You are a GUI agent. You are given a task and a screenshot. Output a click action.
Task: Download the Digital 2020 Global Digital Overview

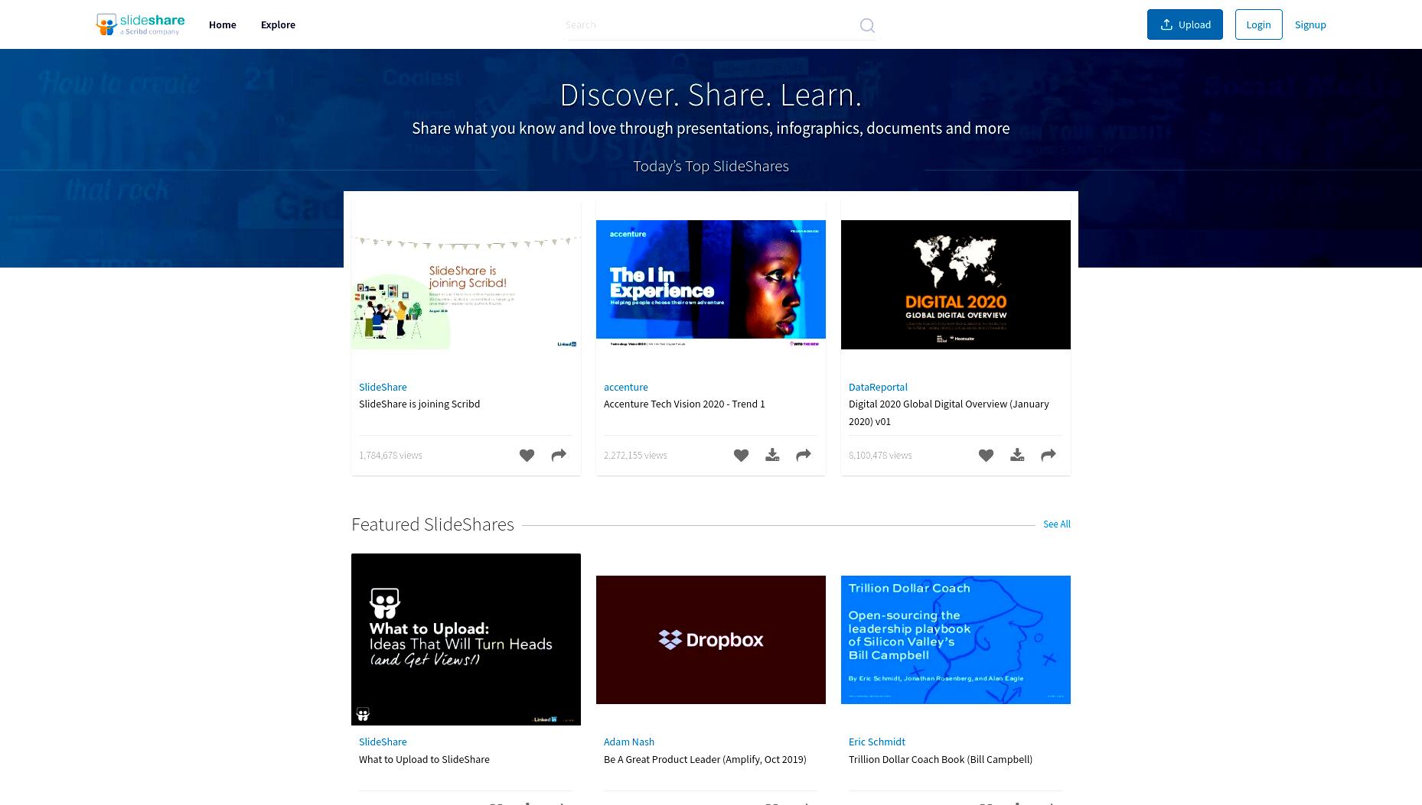(x=1017, y=455)
